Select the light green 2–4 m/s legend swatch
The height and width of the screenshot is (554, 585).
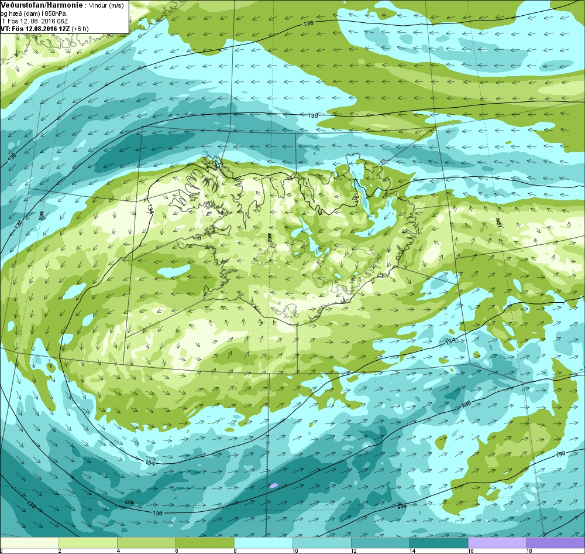[x=88, y=542]
